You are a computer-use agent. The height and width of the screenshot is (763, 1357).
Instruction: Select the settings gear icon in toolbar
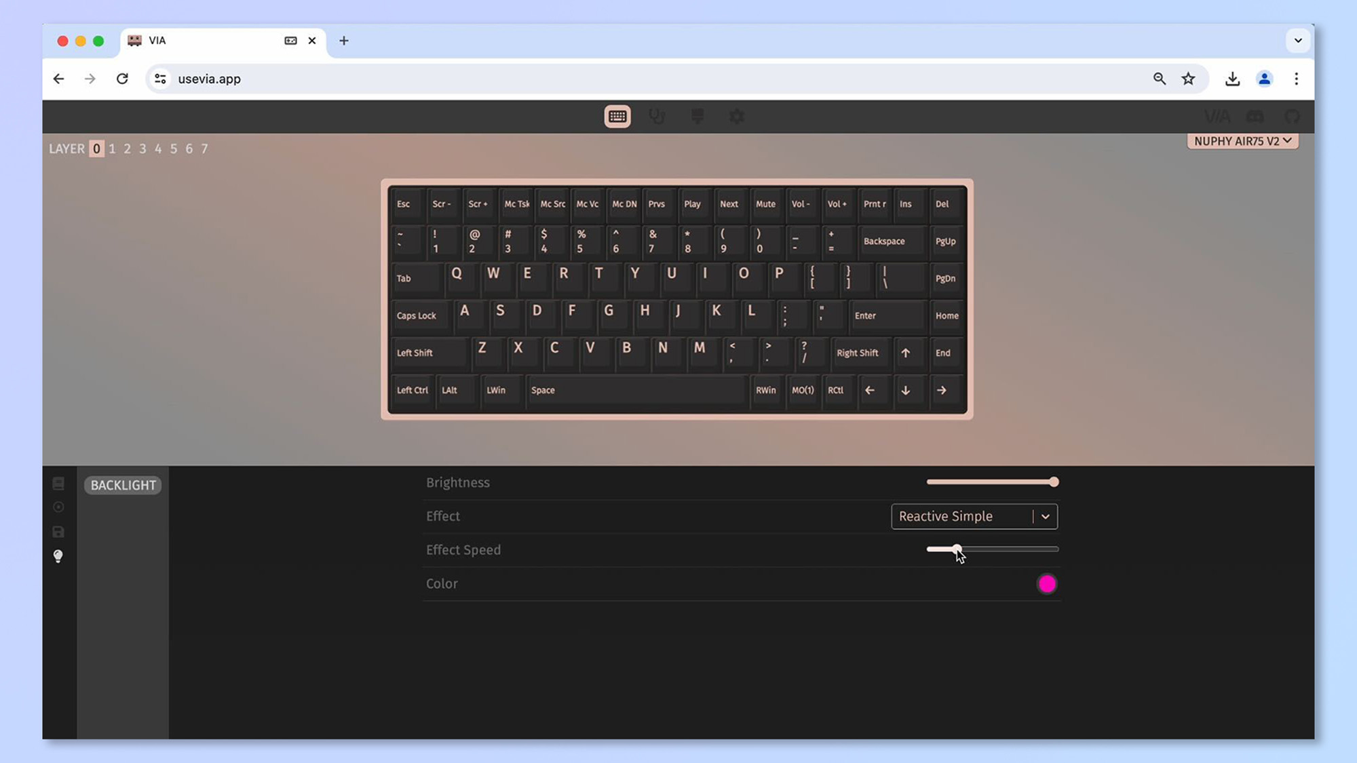click(738, 117)
